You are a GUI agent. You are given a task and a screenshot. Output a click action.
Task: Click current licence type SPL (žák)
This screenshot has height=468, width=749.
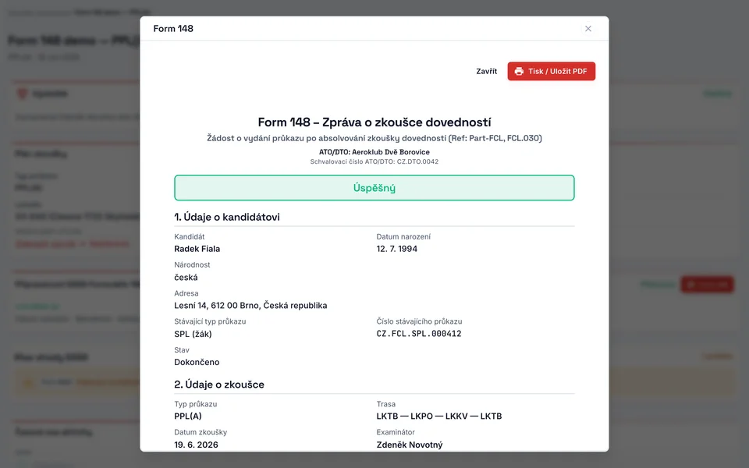[x=193, y=334]
